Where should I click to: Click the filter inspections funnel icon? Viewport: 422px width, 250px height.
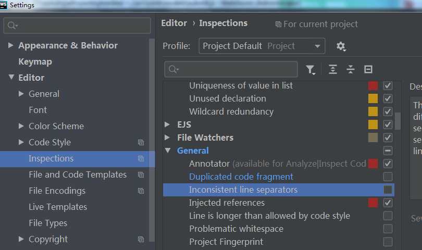click(311, 69)
